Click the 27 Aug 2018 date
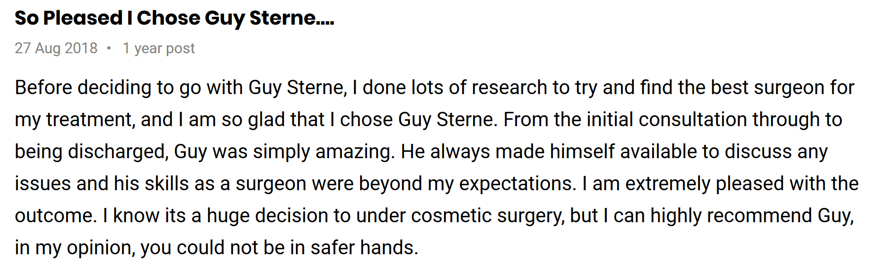Viewport: 883px width, 272px height. [56, 48]
